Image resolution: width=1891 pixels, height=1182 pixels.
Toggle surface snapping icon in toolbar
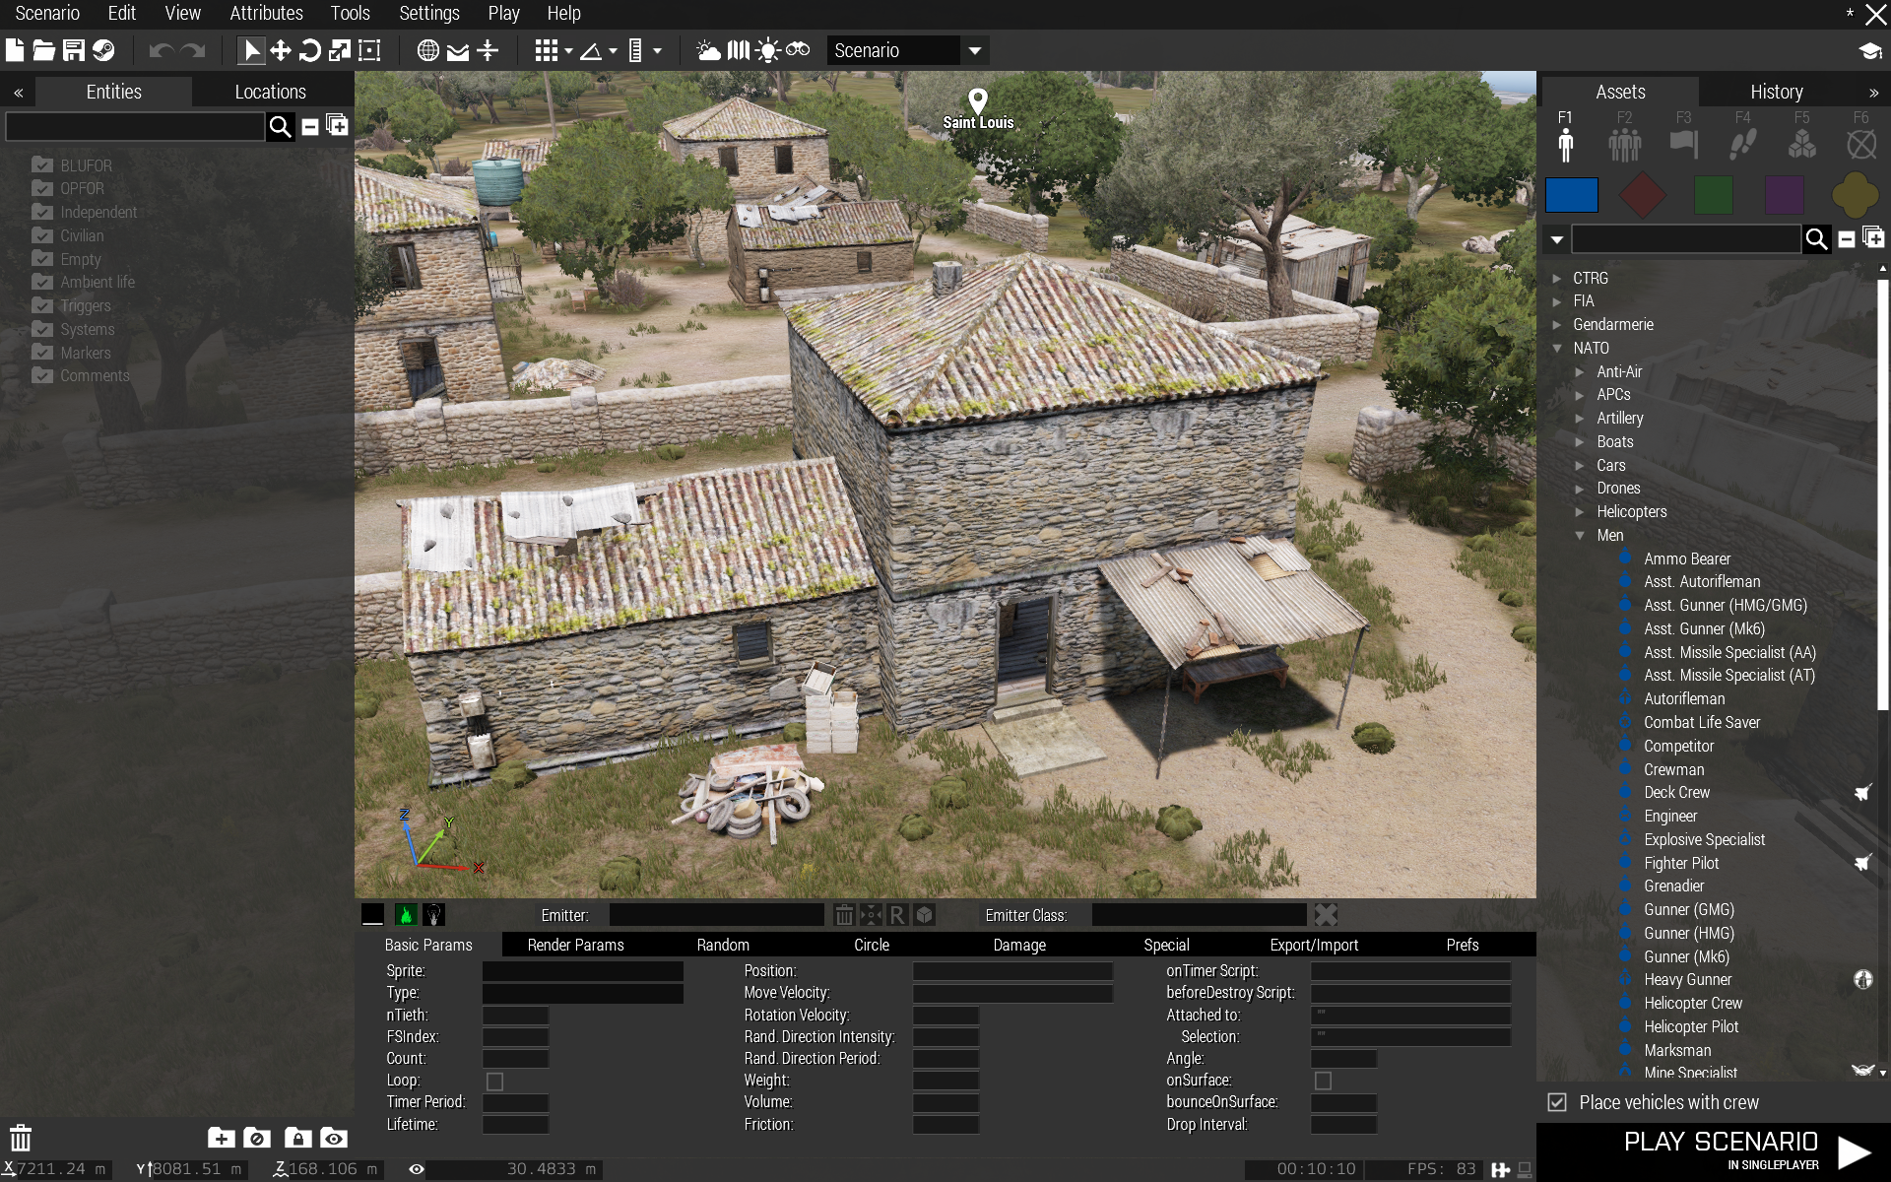[458, 50]
